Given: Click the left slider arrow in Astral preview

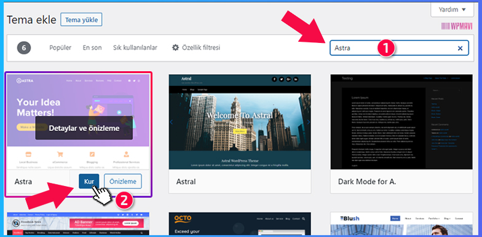Looking at the screenshot, I should click(x=171, y=122).
